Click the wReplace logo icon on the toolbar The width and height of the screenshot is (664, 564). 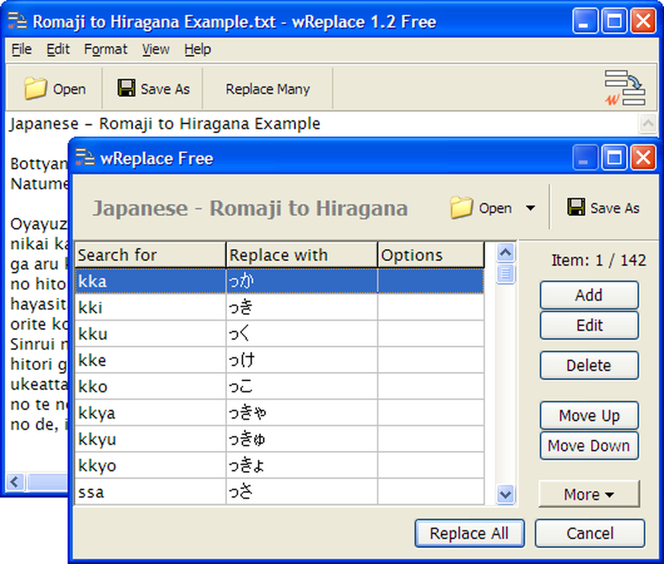pyautogui.click(x=625, y=88)
